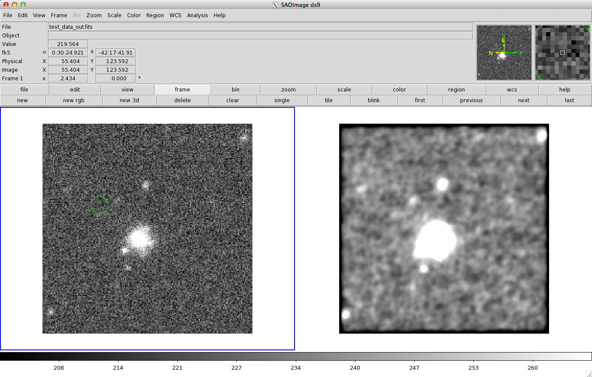
Task: Click the smoothed bright source in right frame
Action: point(435,240)
